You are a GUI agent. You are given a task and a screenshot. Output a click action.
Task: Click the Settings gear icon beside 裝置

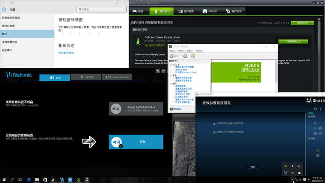(4, 9)
